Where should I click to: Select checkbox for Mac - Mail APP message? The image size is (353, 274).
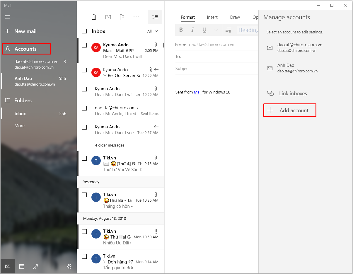pos(84,45)
